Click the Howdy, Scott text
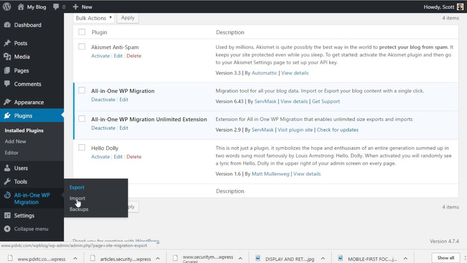 click(x=439, y=7)
